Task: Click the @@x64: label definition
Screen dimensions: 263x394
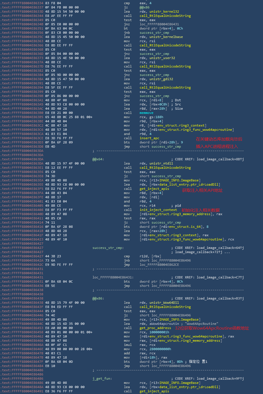Action: coord(98,159)
